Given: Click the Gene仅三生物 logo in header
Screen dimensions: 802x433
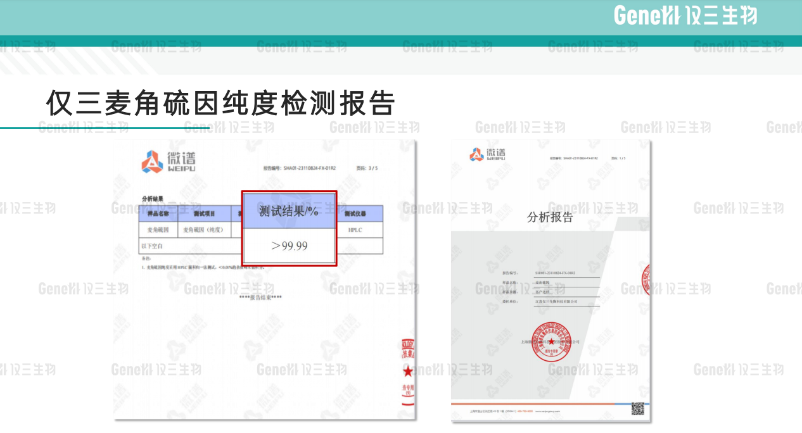Looking at the screenshot, I should tap(685, 15).
